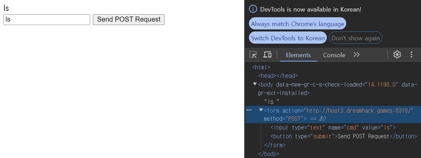Screen dimensions: 421x158
Task: Collapse the form element node
Action: tap(261, 110)
